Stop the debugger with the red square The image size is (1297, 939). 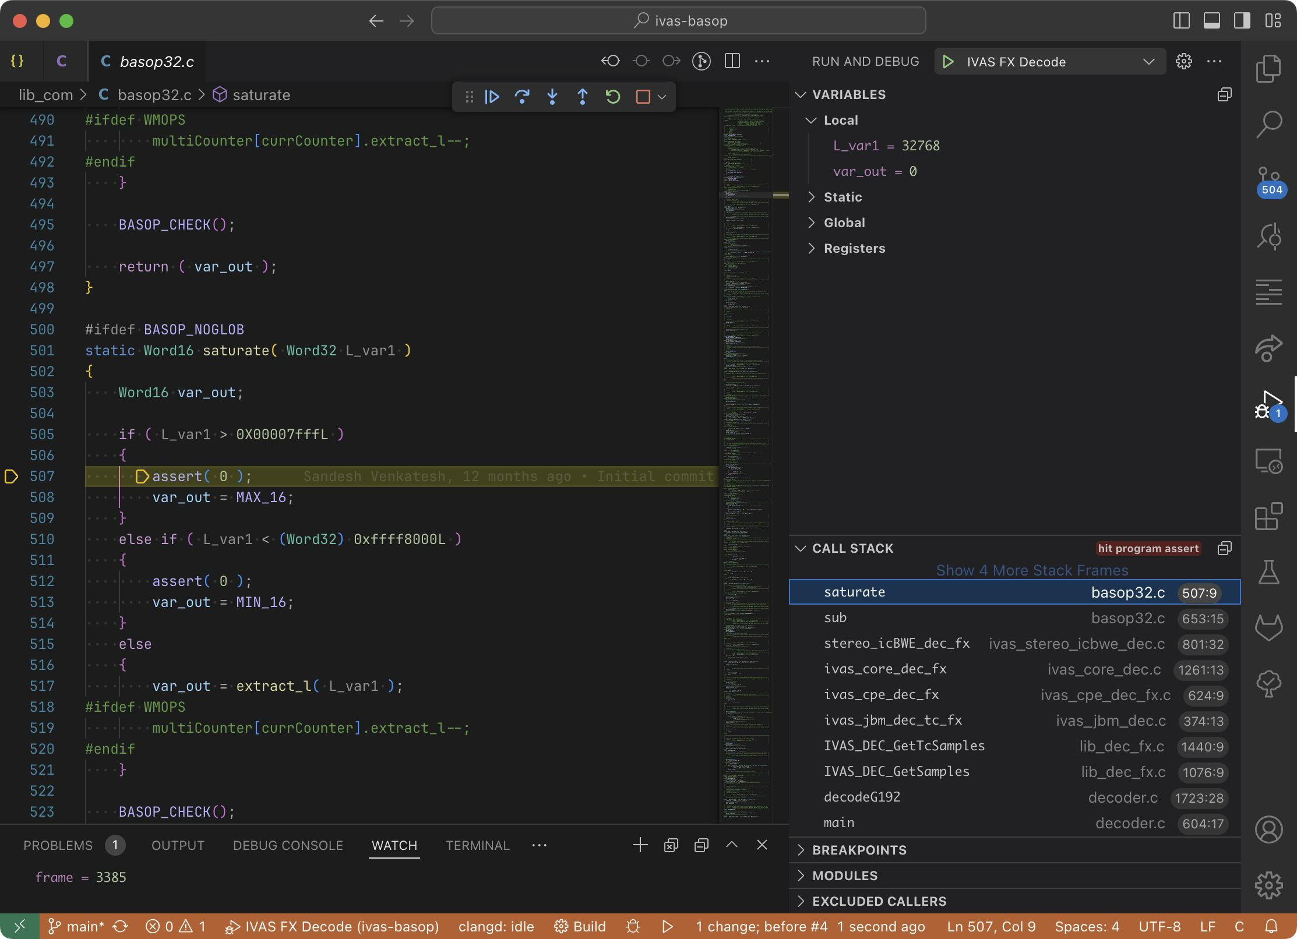click(643, 97)
